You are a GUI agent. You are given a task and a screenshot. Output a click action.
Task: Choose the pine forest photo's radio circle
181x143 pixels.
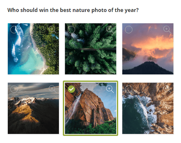coord(71,29)
